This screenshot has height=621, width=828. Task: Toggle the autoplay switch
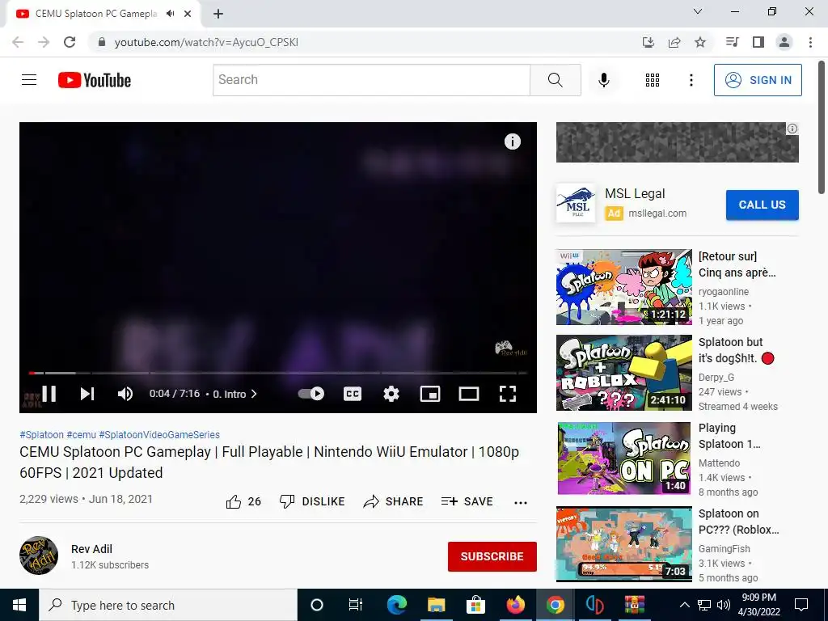click(x=311, y=394)
